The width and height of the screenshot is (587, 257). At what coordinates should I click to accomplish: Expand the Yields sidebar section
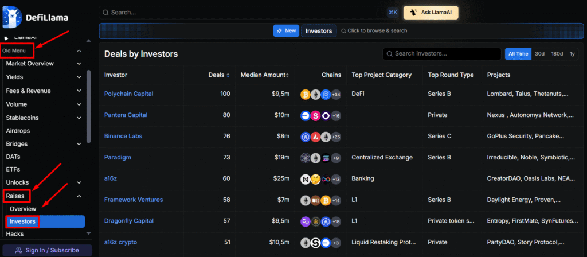(79, 77)
